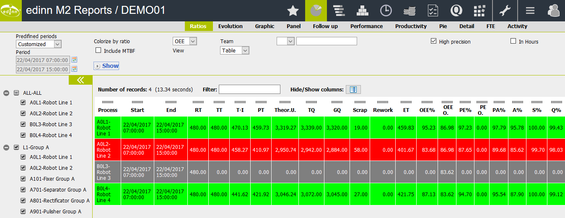
Task: Open View Table dropdown
Action: 235,50
